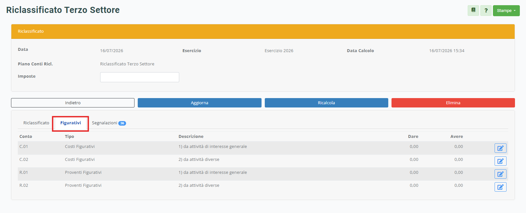Select the Figurativi tab
The image size is (526, 213).
(71, 123)
